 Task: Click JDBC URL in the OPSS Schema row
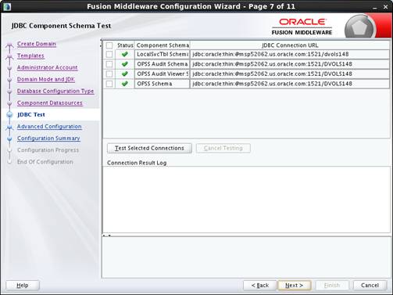point(290,84)
